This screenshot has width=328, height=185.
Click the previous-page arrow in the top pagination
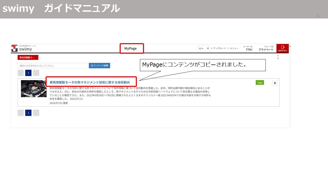[20, 73]
